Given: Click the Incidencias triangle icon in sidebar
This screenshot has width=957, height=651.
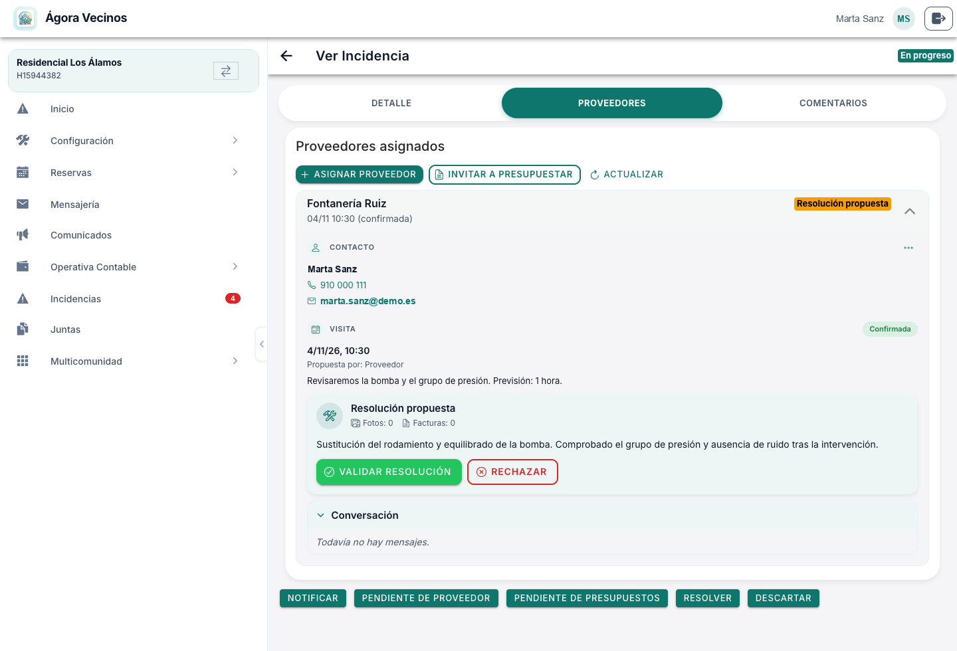Looking at the screenshot, I should pos(23,299).
